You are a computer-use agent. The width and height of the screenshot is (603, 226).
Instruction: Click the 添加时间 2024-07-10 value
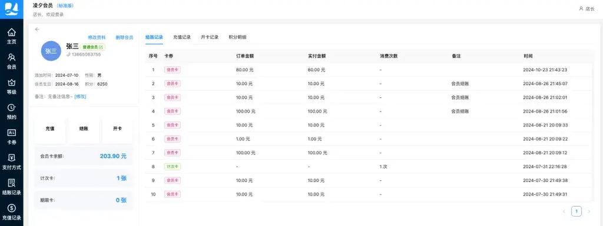(x=67, y=75)
